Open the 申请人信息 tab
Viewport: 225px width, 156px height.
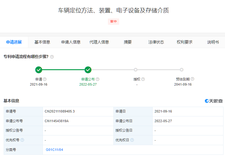(x=71, y=42)
